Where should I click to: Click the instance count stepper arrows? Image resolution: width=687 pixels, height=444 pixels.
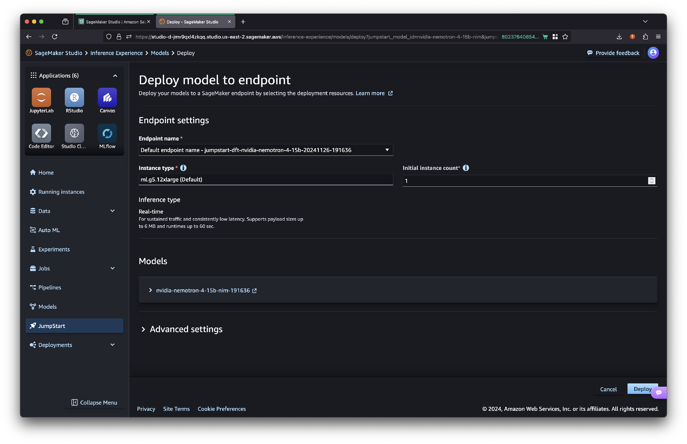point(652,181)
